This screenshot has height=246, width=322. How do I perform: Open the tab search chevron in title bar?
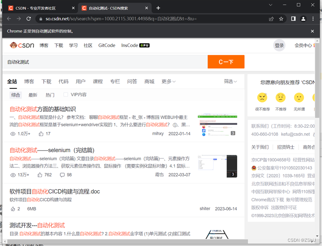[271, 5]
